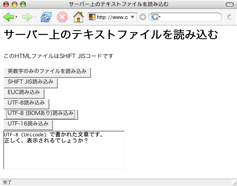Viewport: 237px width, 186px height.
Task: Click the loading throbber icon
Action: (x=230, y=17)
